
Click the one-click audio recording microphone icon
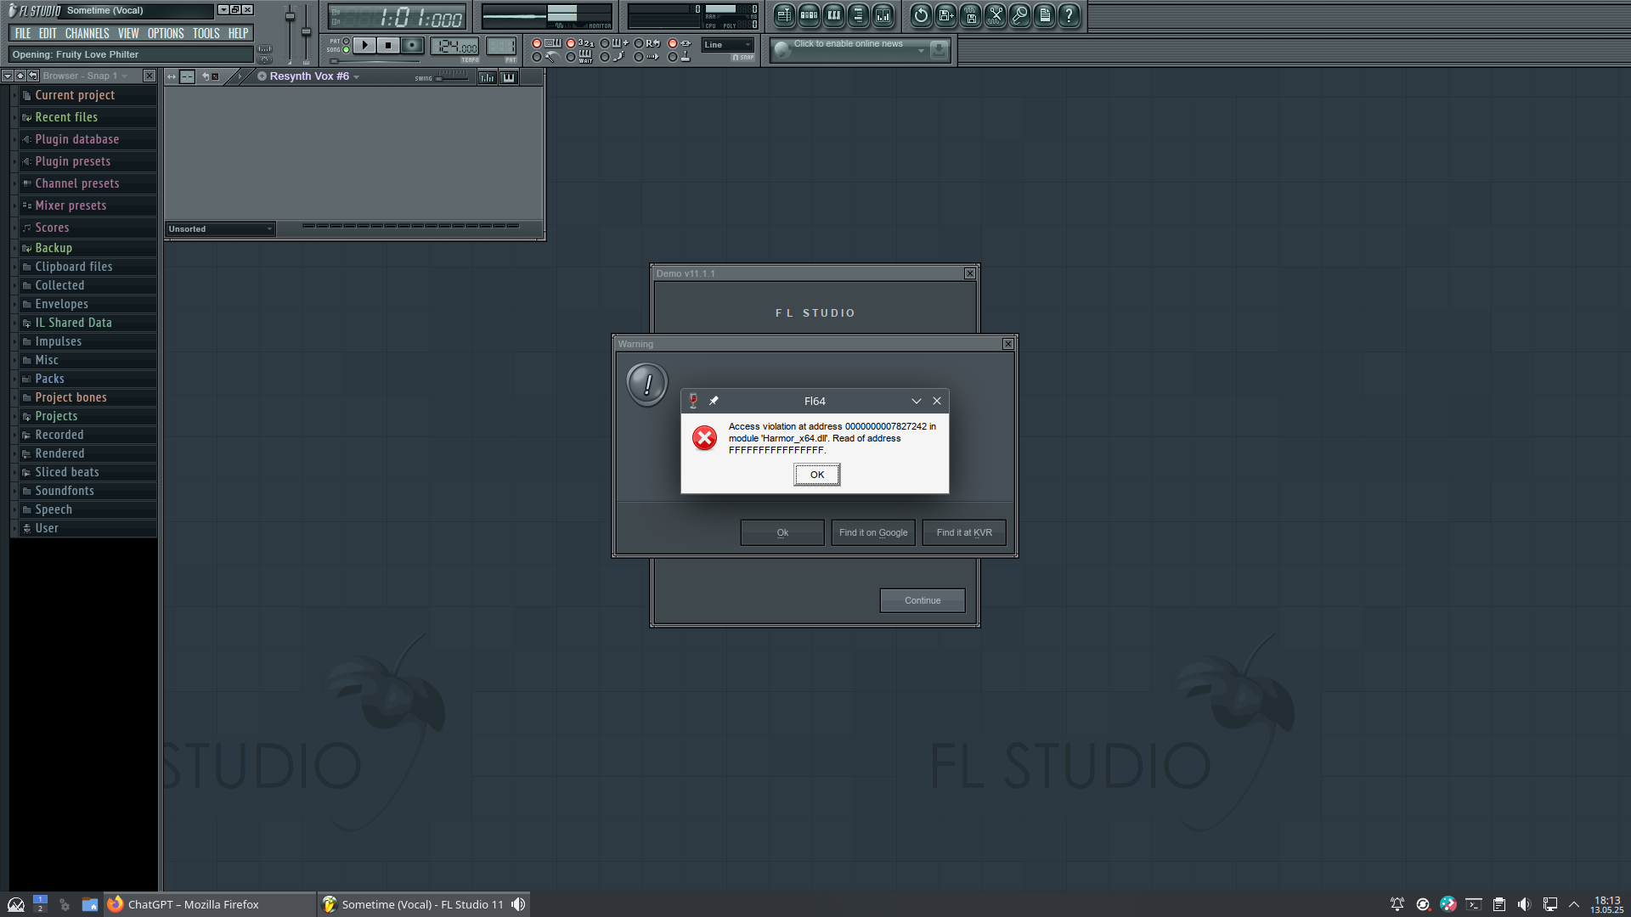[1019, 14]
